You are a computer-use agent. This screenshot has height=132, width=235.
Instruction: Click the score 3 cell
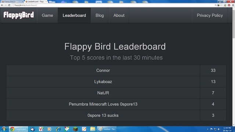pyautogui.click(x=213, y=115)
